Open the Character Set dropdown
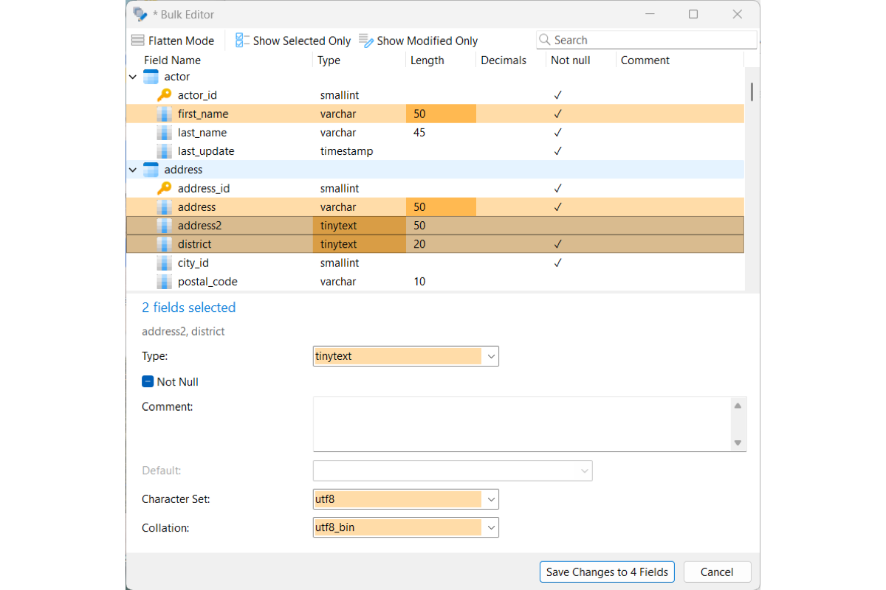This screenshot has height=590, width=886. click(406, 499)
